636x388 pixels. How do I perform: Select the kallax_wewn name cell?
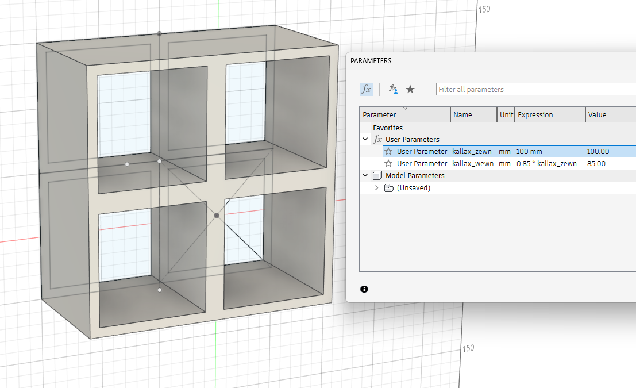(472, 164)
